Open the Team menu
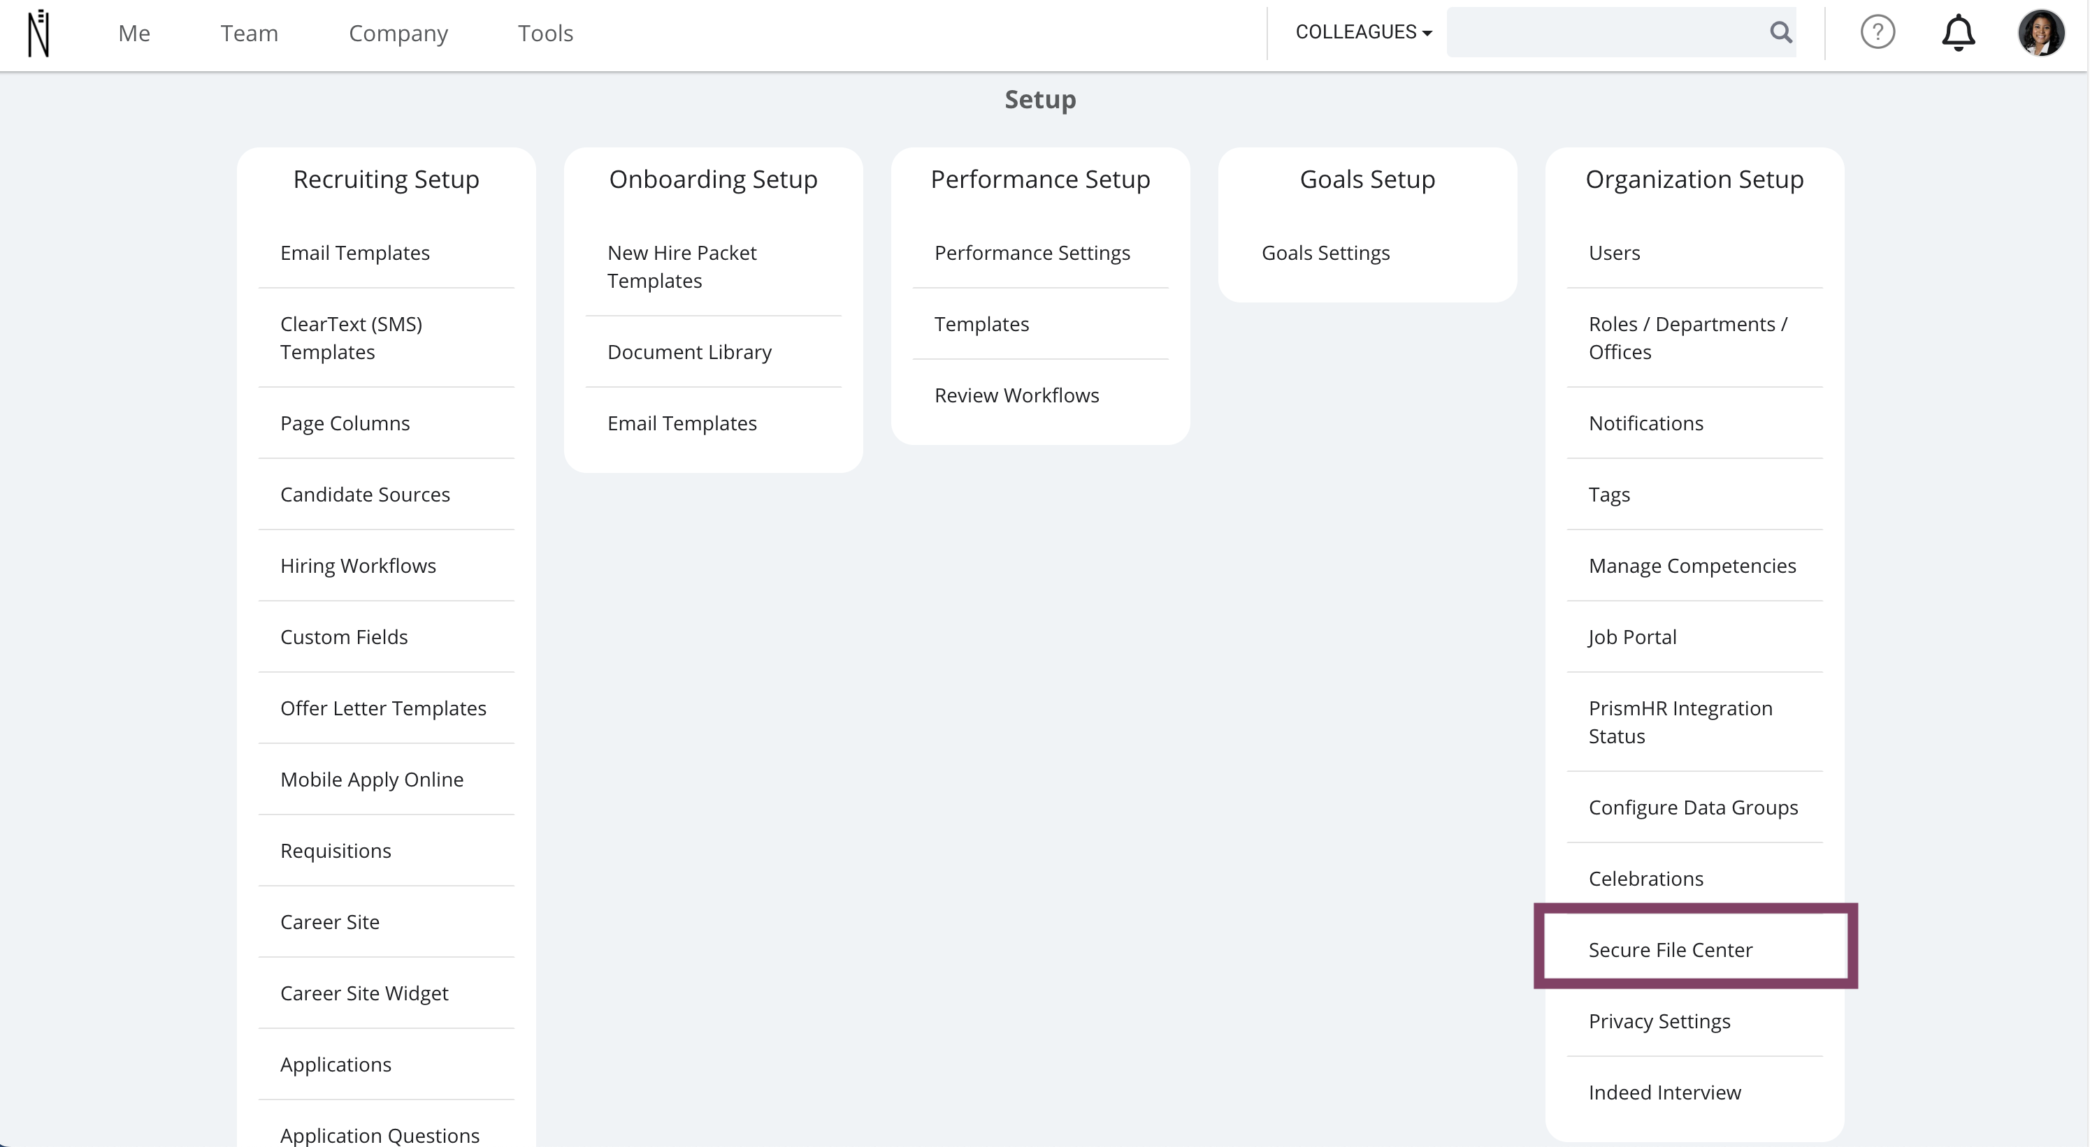This screenshot has height=1147, width=2090. (249, 34)
